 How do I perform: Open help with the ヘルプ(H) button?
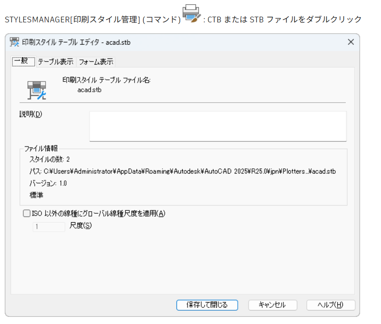tap(331, 305)
